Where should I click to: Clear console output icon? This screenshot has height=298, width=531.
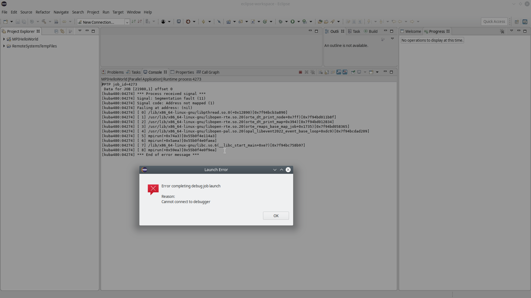click(x=321, y=72)
